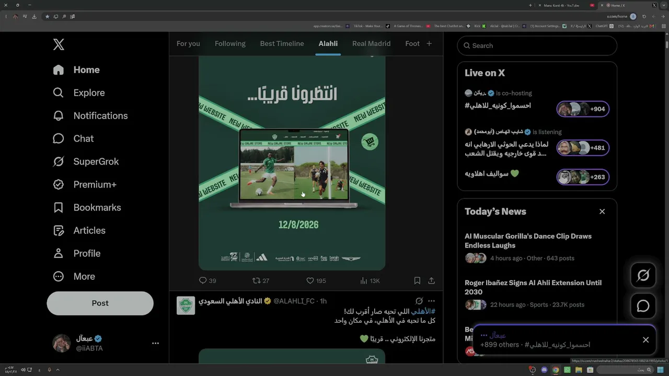Open more options on the ALAHLI_FC post
The image size is (669, 376).
coord(431,301)
